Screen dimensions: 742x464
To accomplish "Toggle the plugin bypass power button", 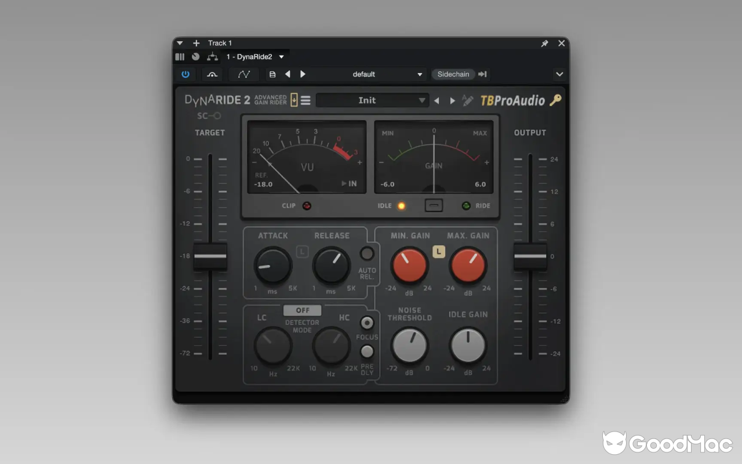I will (x=185, y=74).
